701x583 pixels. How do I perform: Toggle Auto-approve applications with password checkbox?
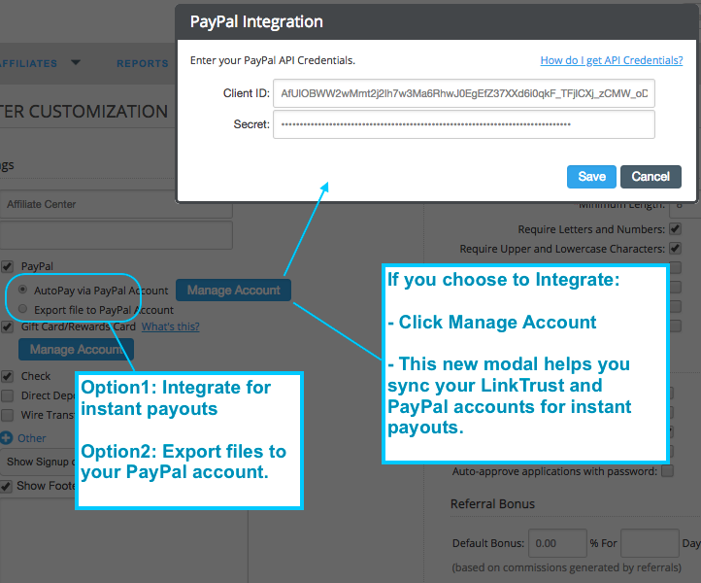667,471
